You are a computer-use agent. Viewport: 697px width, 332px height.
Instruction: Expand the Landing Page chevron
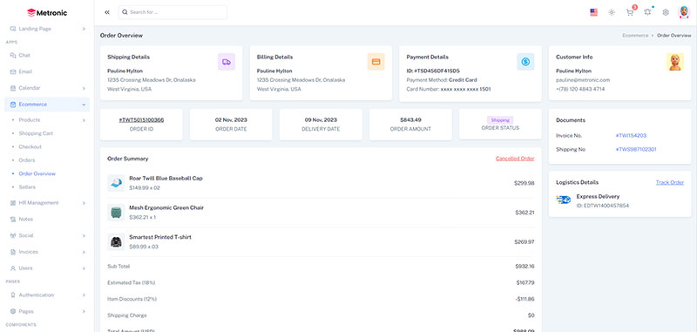[x=84, y=29]
